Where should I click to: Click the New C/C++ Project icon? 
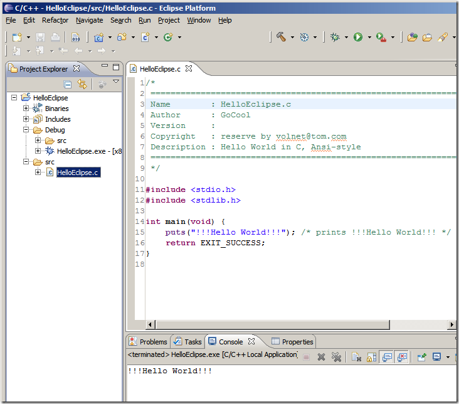pos(98,37)
